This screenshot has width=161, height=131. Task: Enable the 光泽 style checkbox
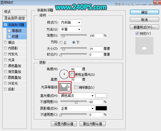5,60
